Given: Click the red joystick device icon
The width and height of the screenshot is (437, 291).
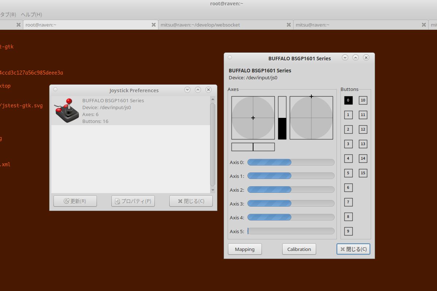Looking at the screenshot, I should click(67, 110).
